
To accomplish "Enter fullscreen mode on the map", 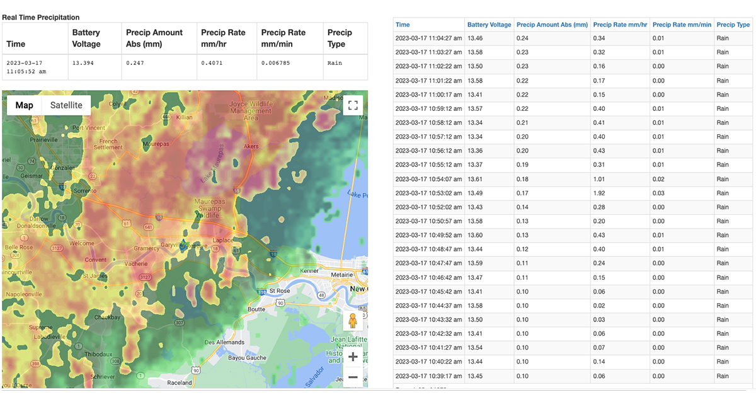I will point(353,105).
